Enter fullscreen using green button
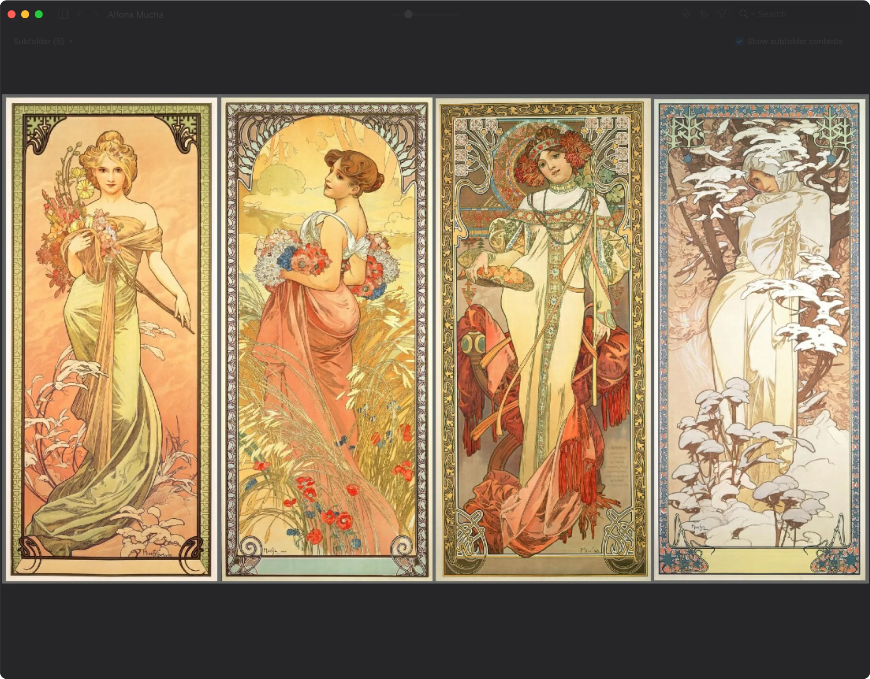 tap(39, 14)
